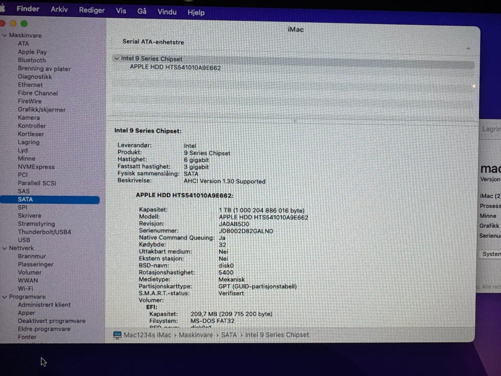Viewport: 501px width, 376px height.
Task: Open the Vindu menu
Action: coord(167,12)
